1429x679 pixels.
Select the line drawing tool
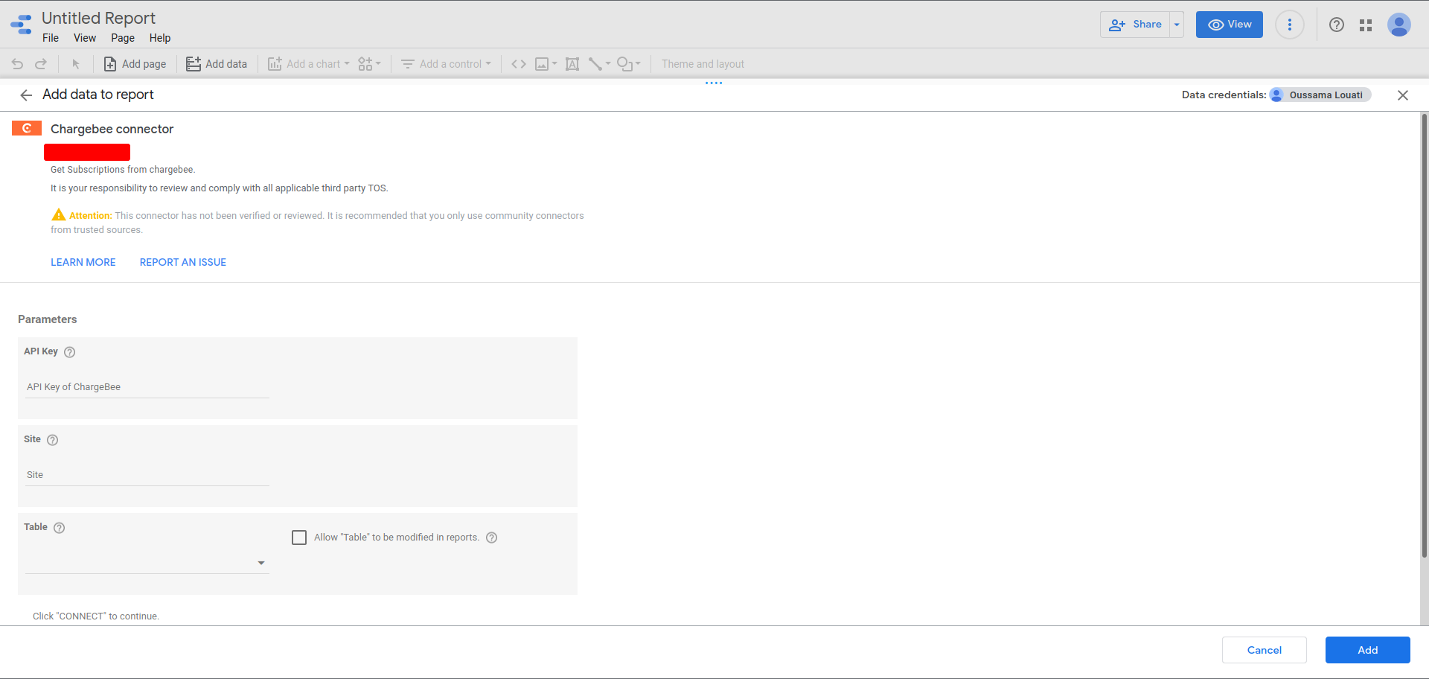point(595,64)
